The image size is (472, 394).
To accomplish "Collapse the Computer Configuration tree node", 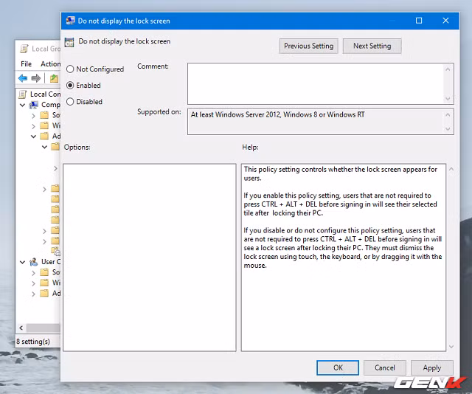I will coord(23,105).
